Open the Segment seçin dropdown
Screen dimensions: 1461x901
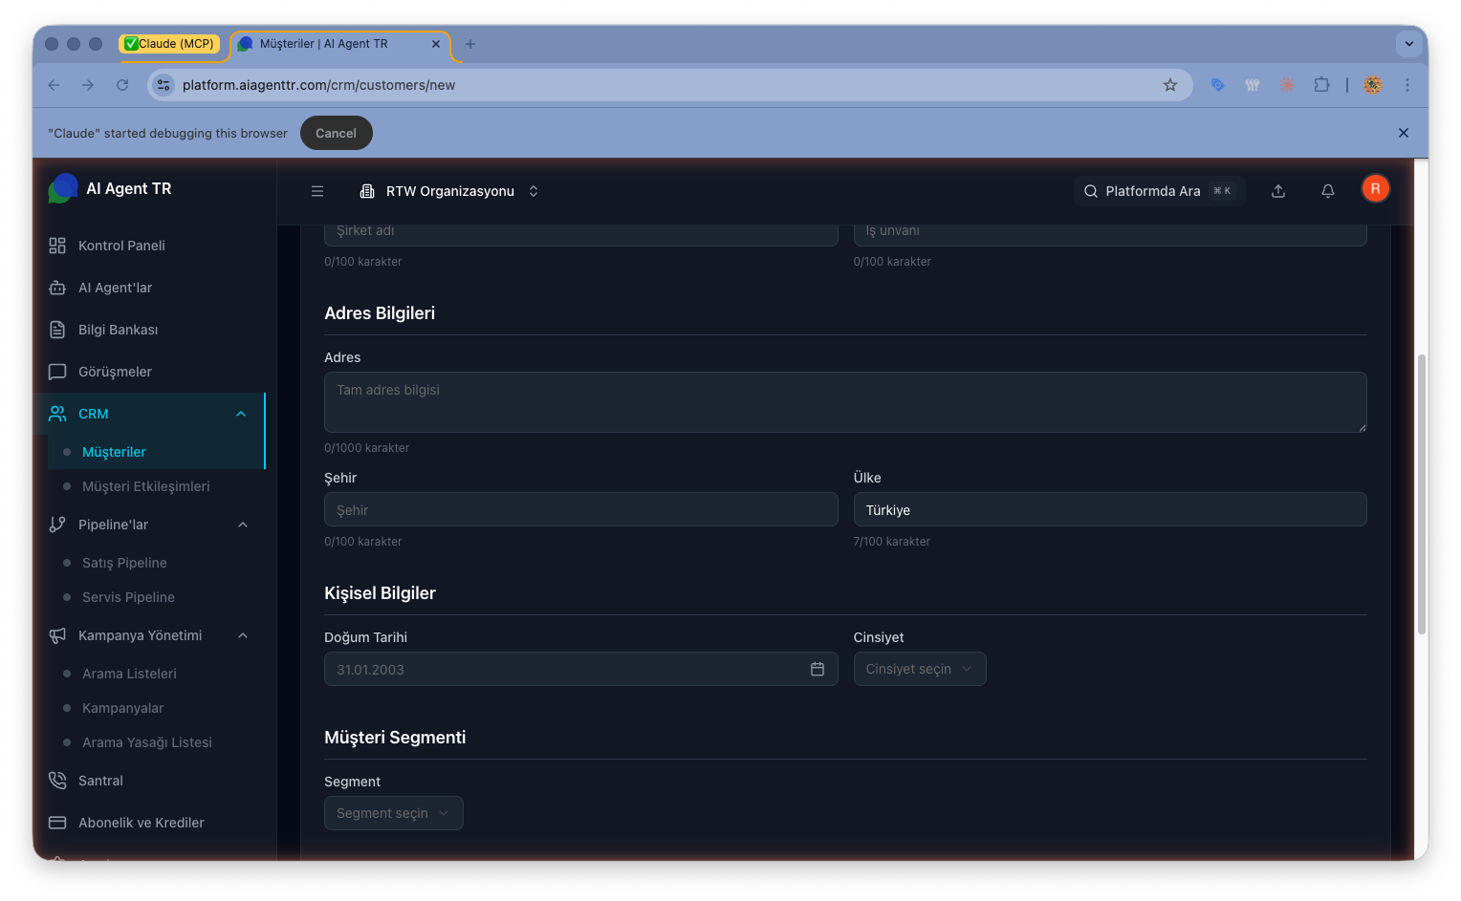pos(394,813)
